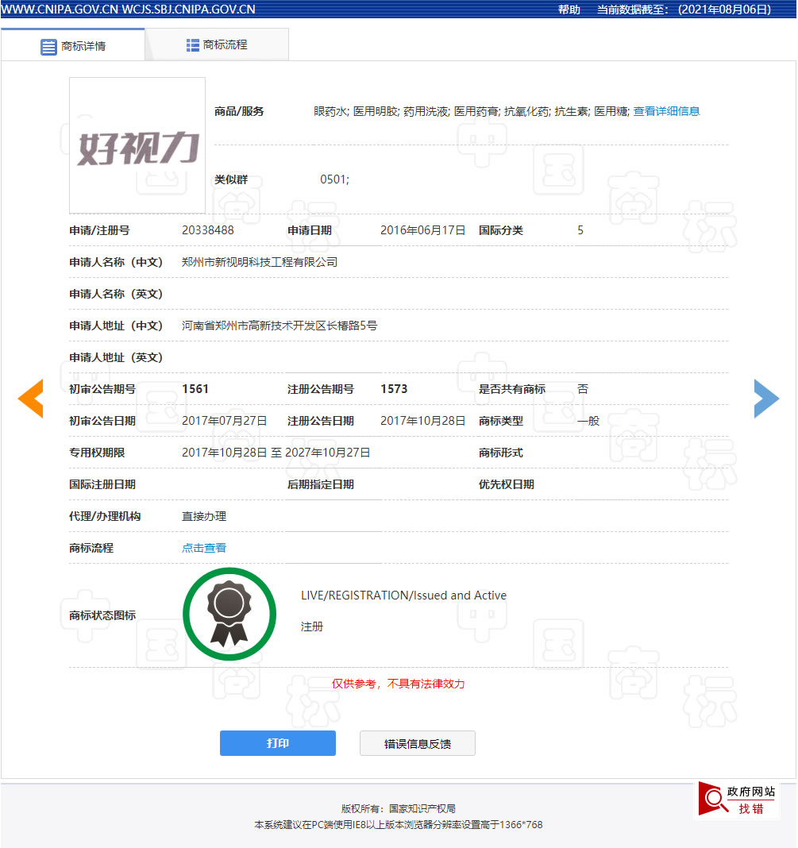Click the 好视力 trademark image
798x848 pixels.
[137, 145]
